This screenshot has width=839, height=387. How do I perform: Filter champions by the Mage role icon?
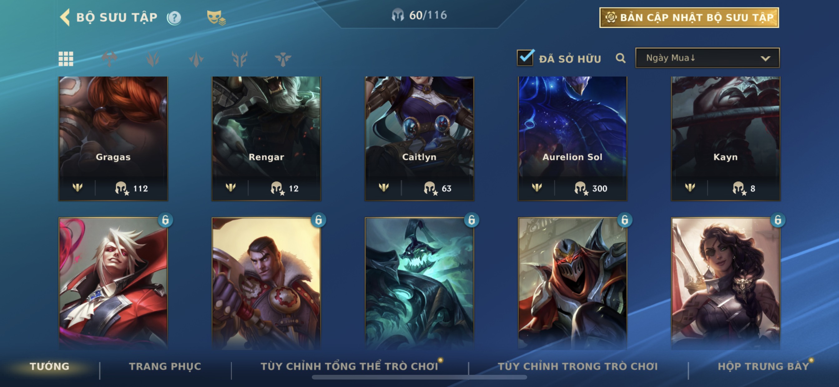click(x=153, y=59)
